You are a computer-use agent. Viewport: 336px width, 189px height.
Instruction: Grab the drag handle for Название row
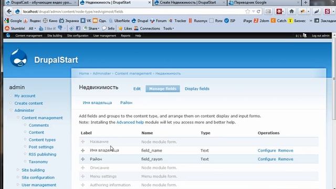[83, 142]
